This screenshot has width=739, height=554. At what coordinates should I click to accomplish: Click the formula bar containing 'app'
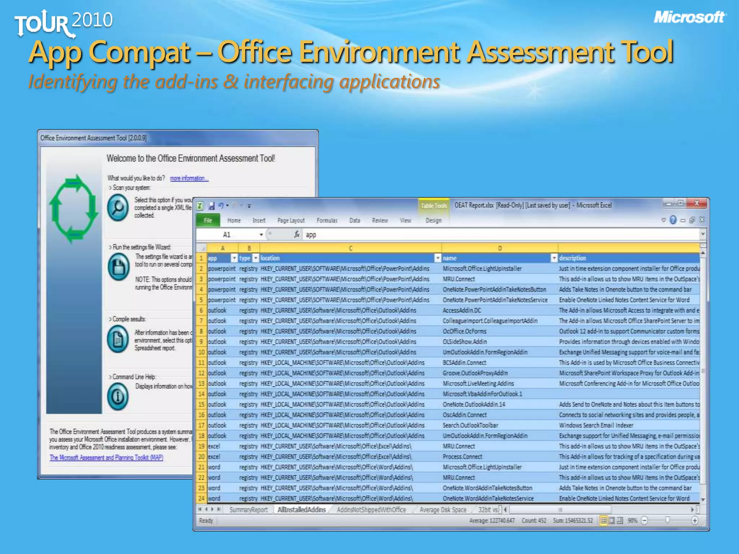click(502, 235)
